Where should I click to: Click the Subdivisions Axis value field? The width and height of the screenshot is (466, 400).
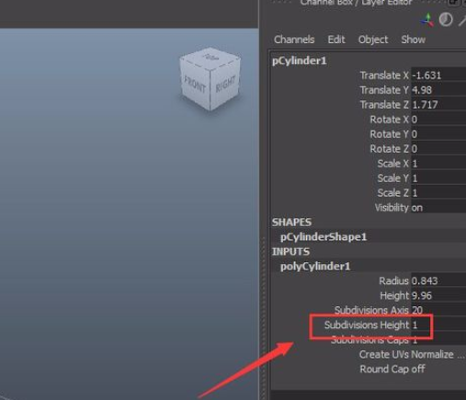click(438, 310)
